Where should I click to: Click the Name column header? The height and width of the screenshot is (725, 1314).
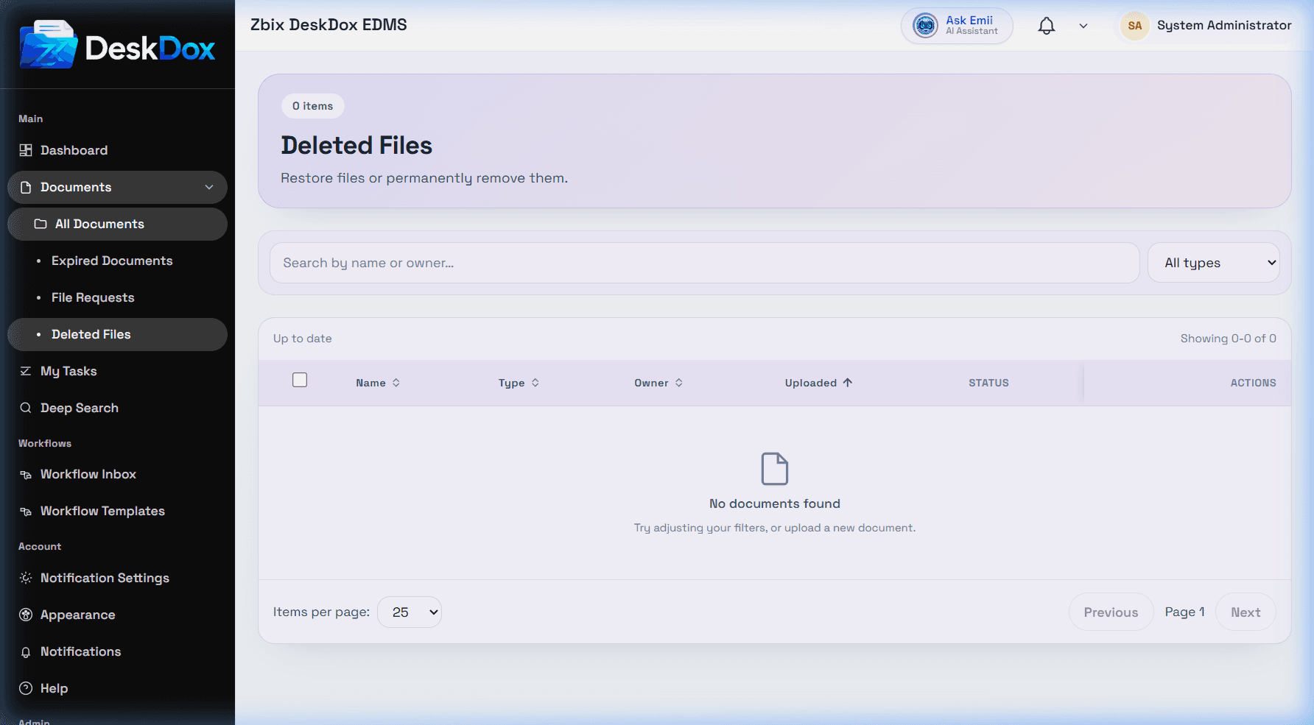point(378,383)
